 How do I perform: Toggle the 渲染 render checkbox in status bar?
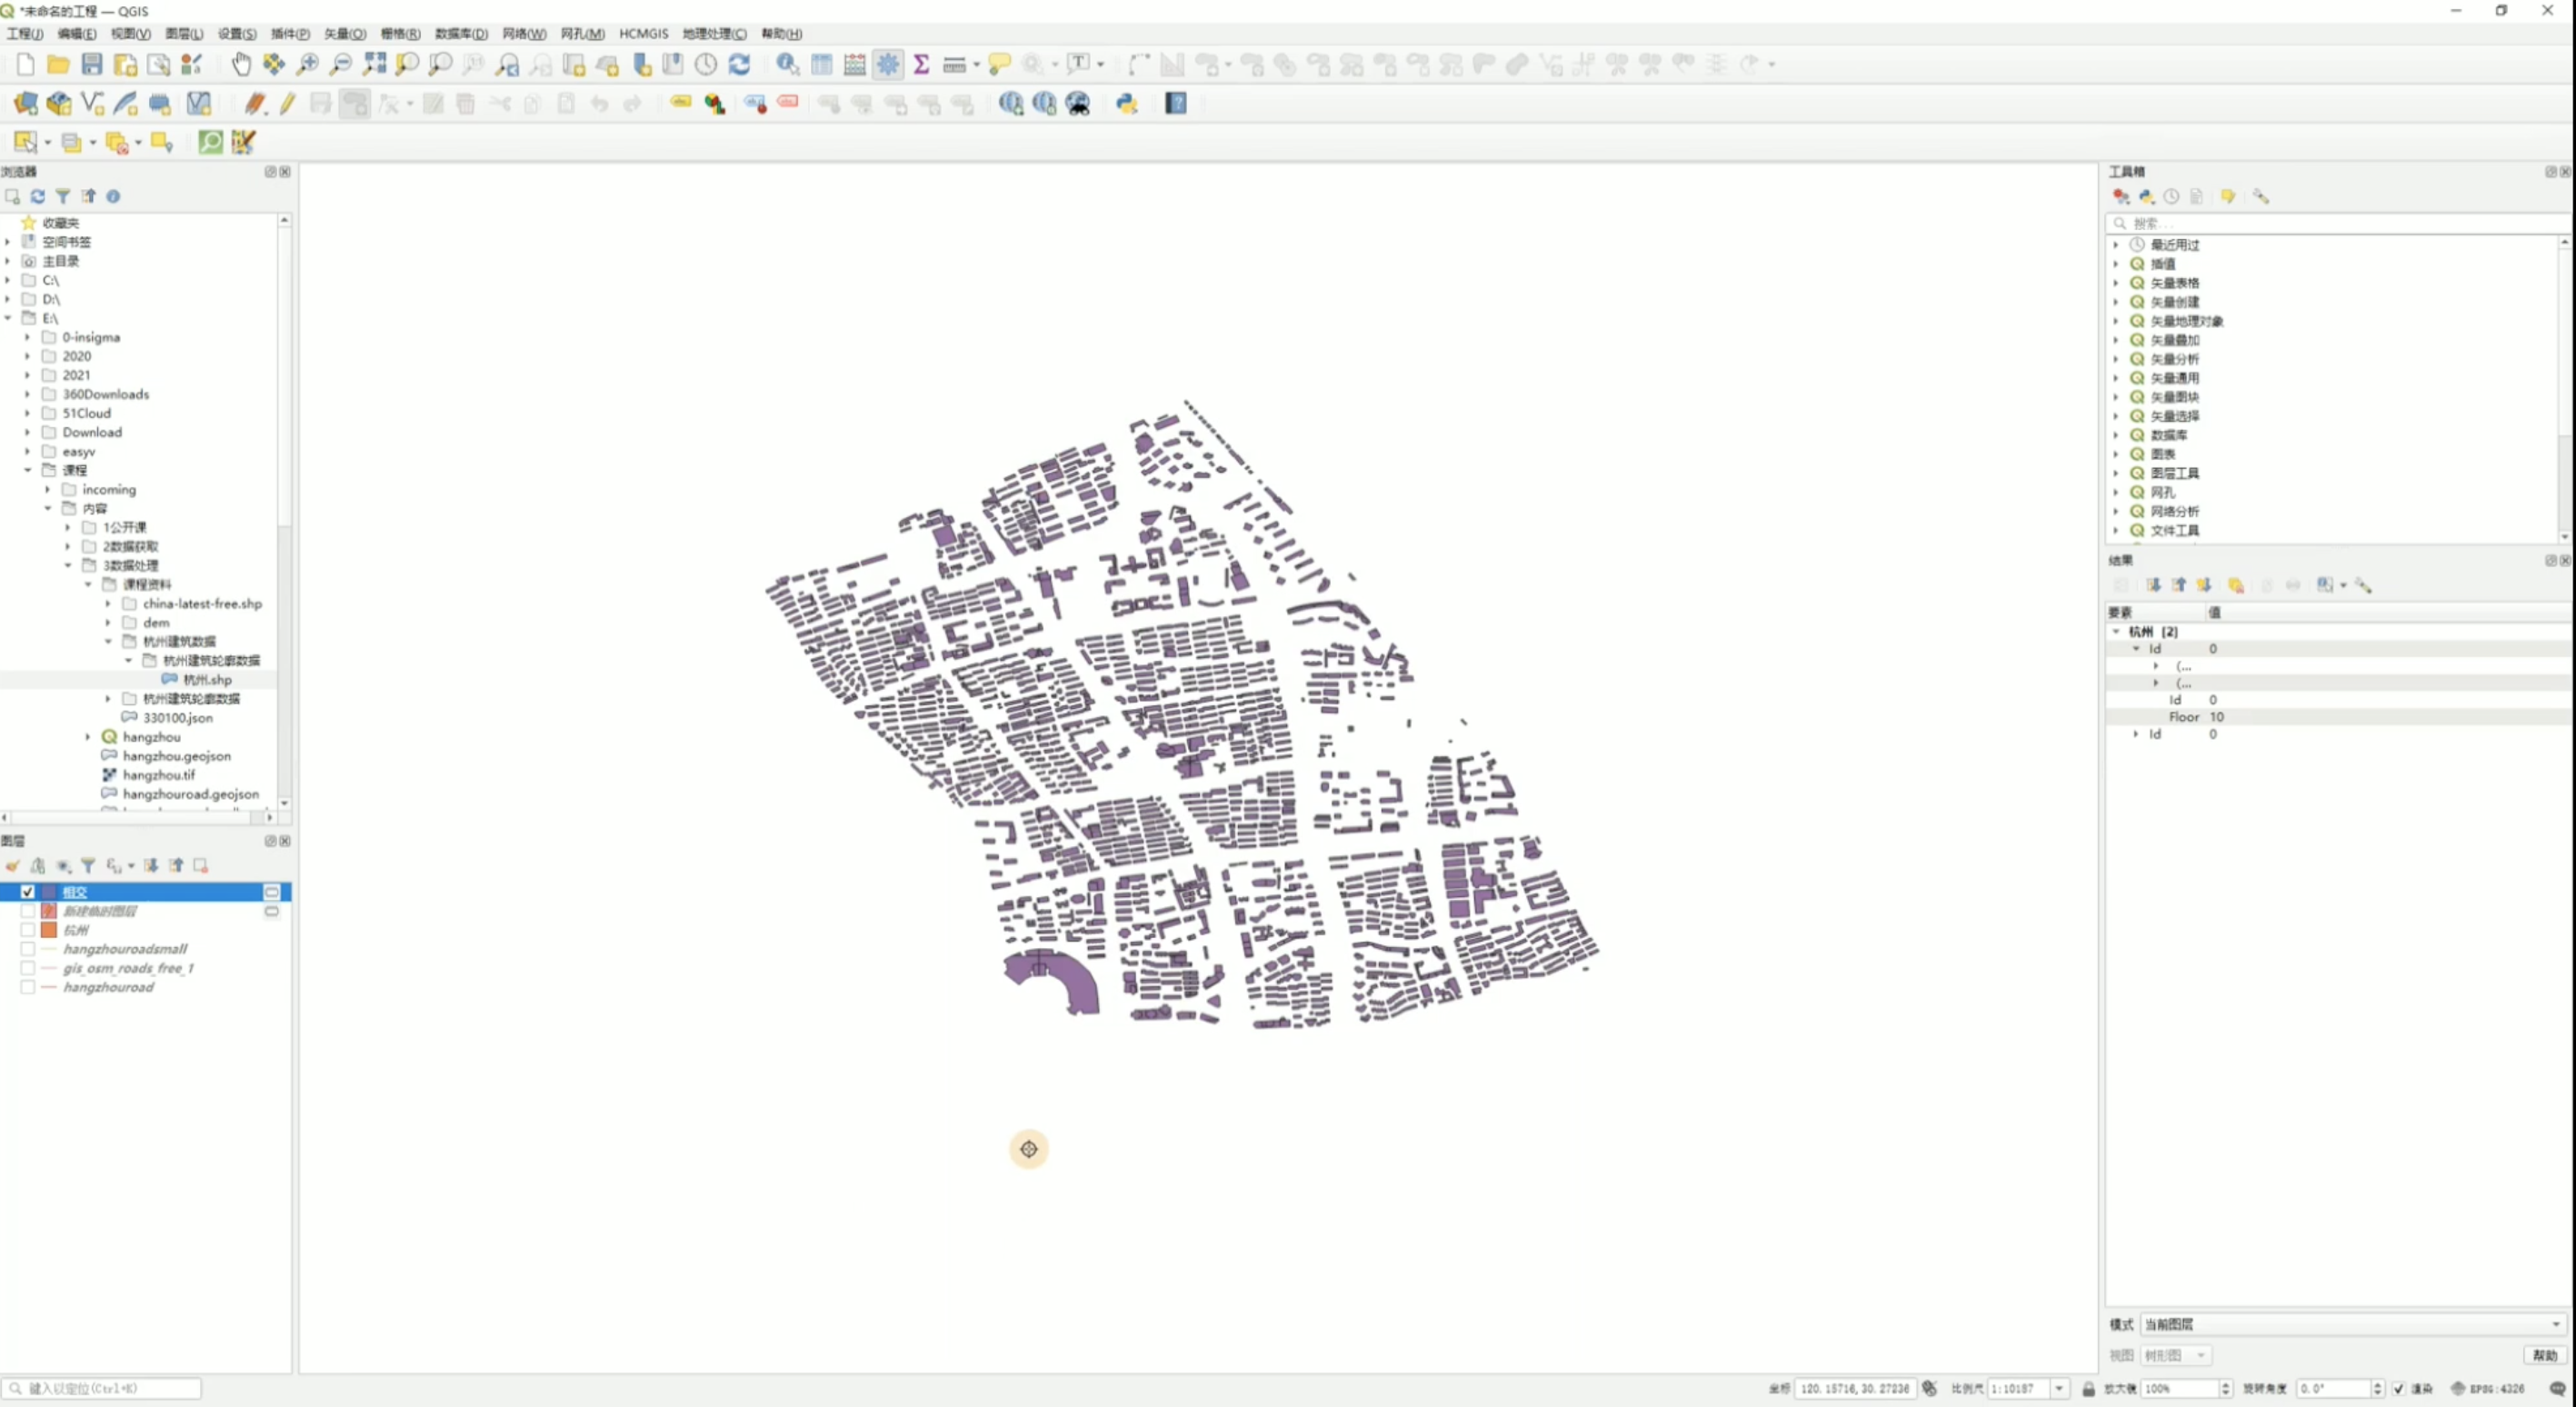click(x=2399, y=1389)
